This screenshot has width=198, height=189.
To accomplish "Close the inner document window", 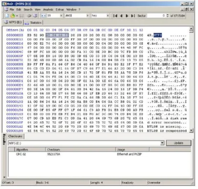I will coord(192,9).
